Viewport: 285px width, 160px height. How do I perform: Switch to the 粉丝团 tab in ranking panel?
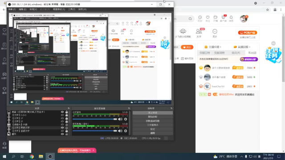coord(252,53)
